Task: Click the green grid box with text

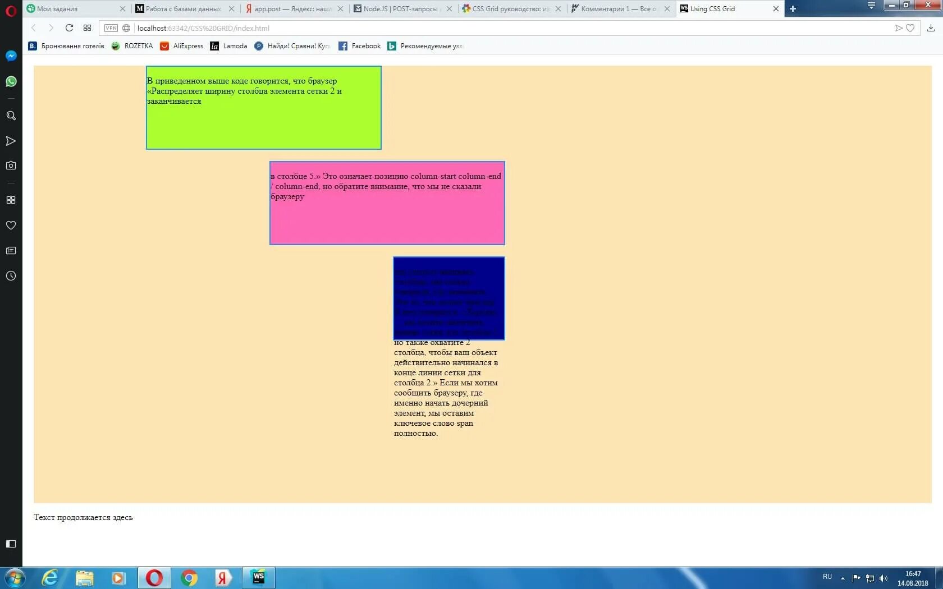Action: coord(264,108)
